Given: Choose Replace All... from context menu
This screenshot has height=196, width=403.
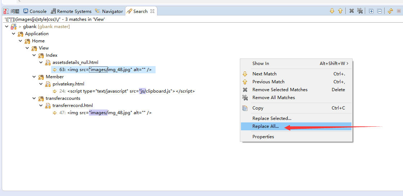Looking at the screenshot, I should (x=265, y=126).
